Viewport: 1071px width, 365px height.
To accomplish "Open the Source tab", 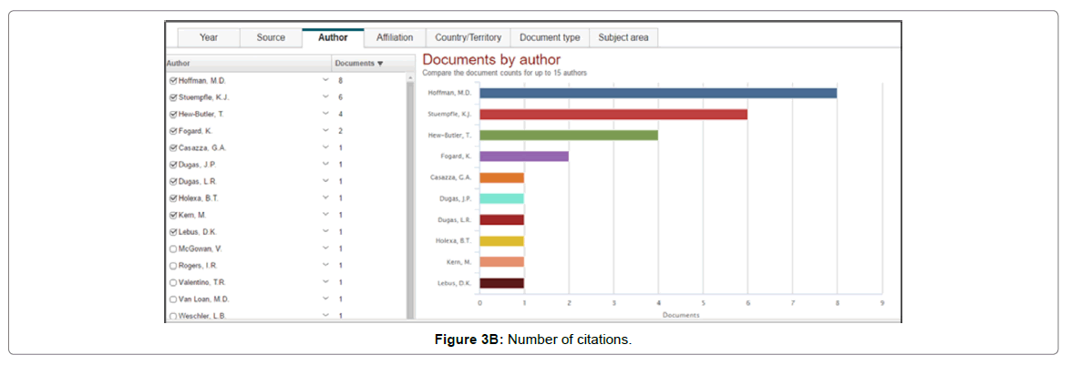I will (x=271, y=37).
